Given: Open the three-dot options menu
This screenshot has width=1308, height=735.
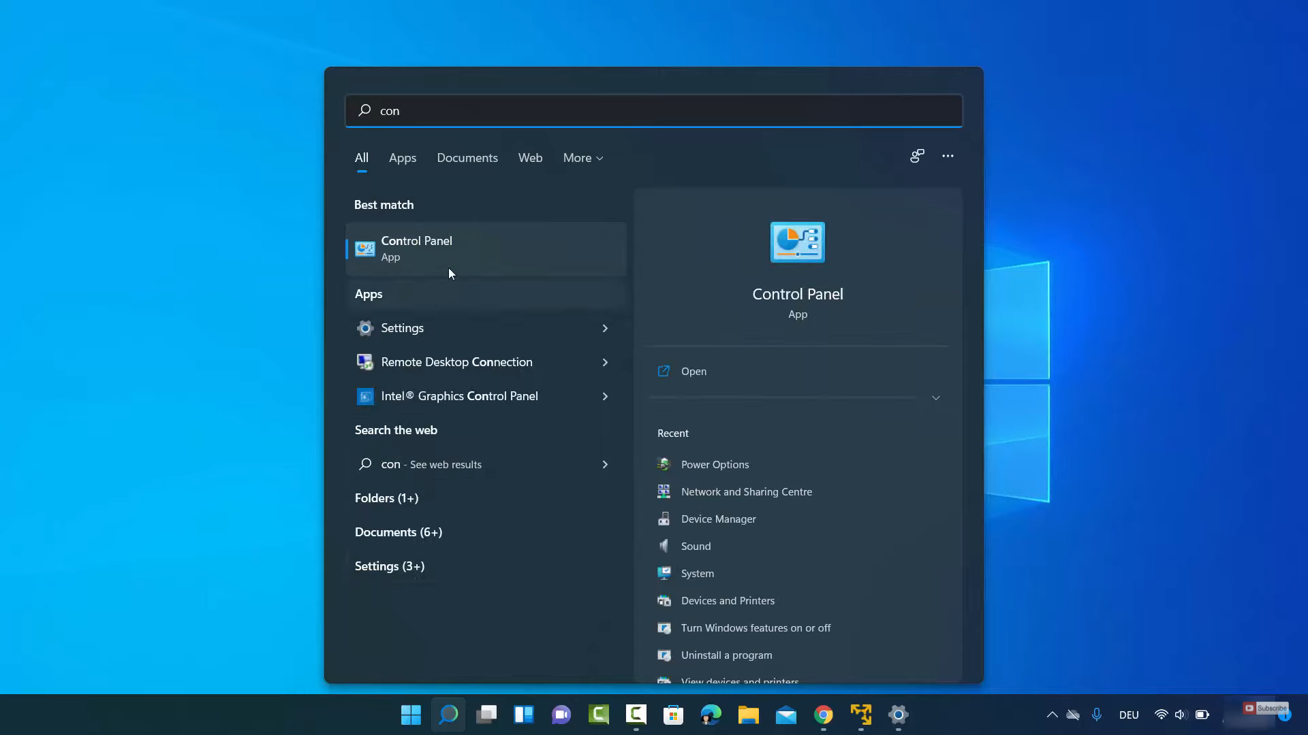Looking at the screenshot, I should coord(948,156).
